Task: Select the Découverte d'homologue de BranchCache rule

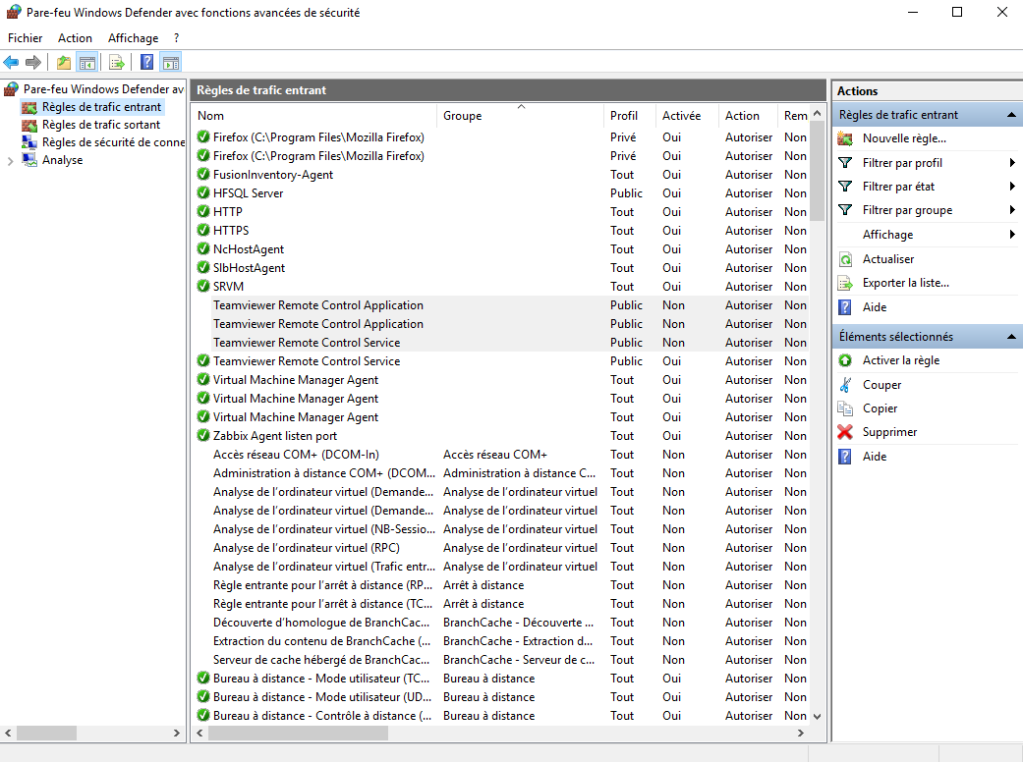Action: [321, 623]
